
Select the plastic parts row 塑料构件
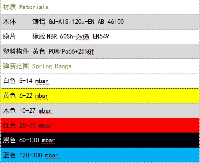click(x=100, y=52)
